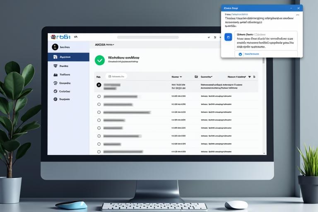This screenshot has height=212, width=318.
Task: Click the vertical scrollbar beside the table
Action: pyautogui.click(x=264, y=104)
